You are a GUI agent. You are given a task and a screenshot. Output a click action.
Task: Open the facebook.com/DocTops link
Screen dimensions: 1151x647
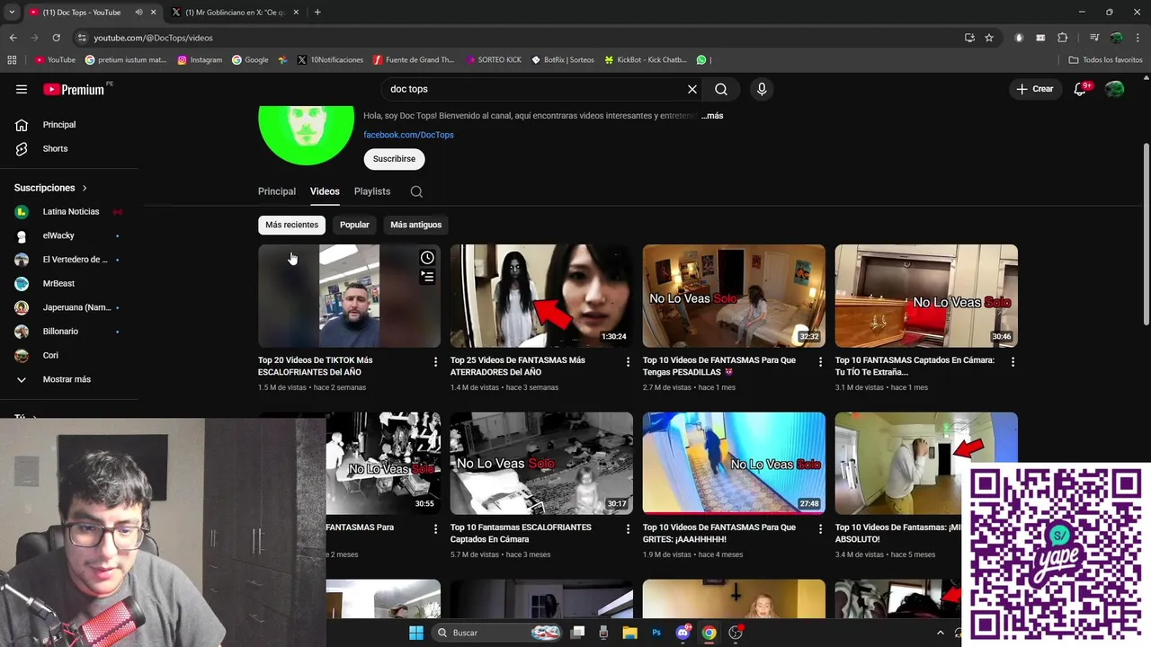[x=408, y=135]
